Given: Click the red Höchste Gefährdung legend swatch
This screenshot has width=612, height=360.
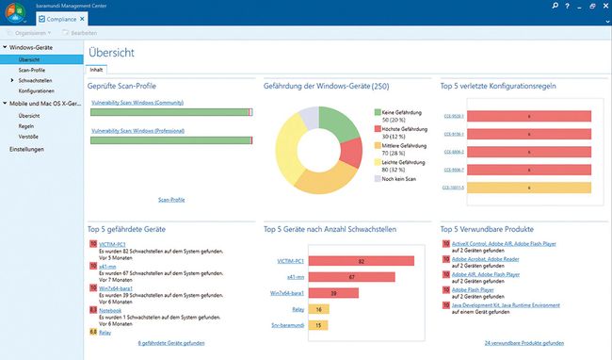Looking at the screenshot, I should pyautogui.click(x=378, y=128).
